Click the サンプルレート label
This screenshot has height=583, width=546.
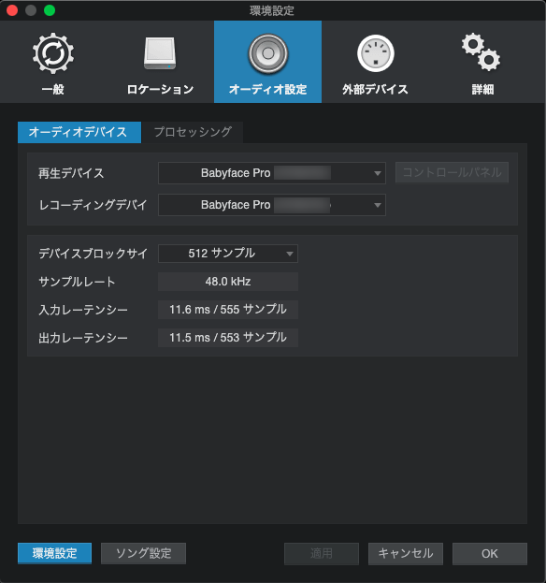click(x=77, y=282)
